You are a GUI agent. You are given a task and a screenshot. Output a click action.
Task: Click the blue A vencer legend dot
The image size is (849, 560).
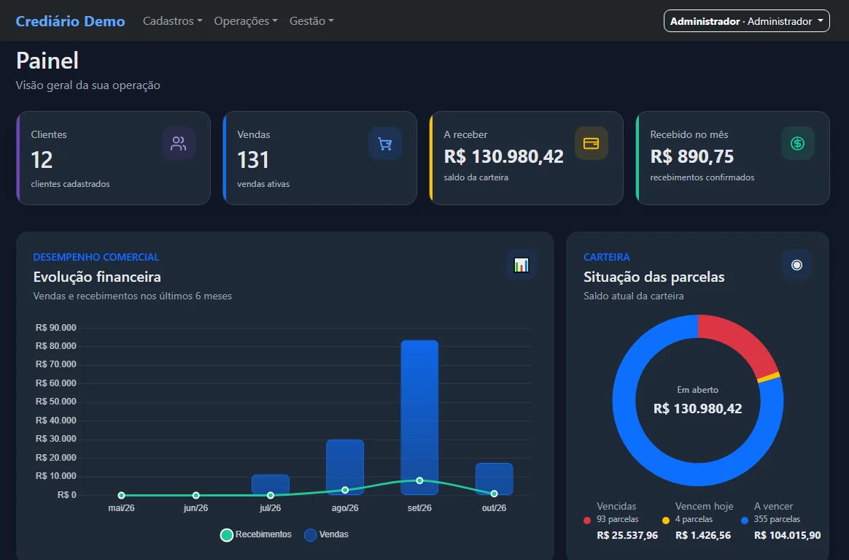(745, 521)
